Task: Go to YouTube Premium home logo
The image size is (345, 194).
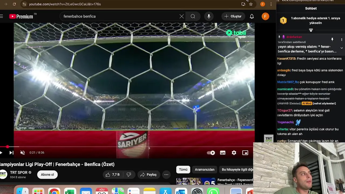Action: click(21, 16)
